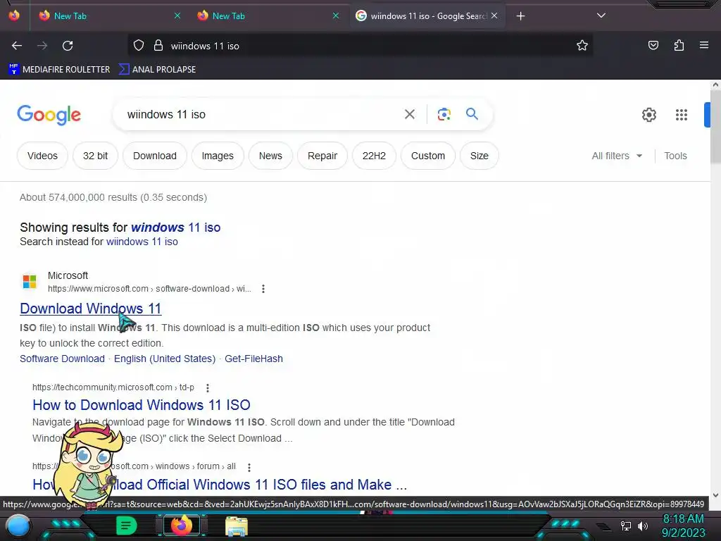
Task: Go back to the previous page
Action: click(17, 46)
